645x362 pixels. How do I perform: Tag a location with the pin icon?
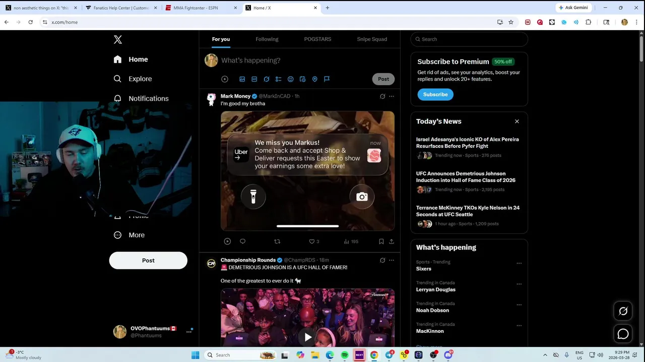point(314,79)
